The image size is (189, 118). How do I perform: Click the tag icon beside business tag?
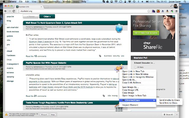click(x=100, y=56)
